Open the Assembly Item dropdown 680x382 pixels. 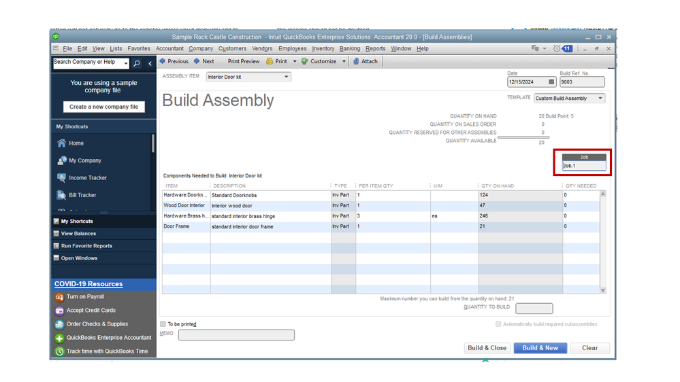pos(286,77)
